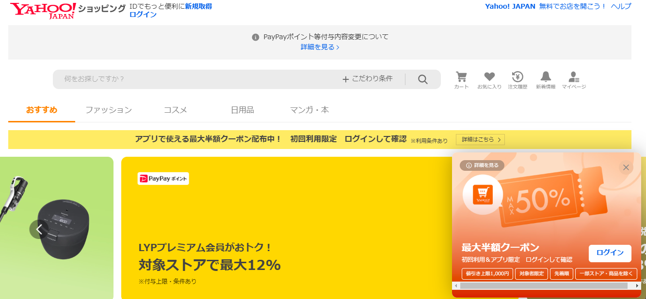Check new notifications via the bell icon
The image size is (646, 299).
pos(546,79)
